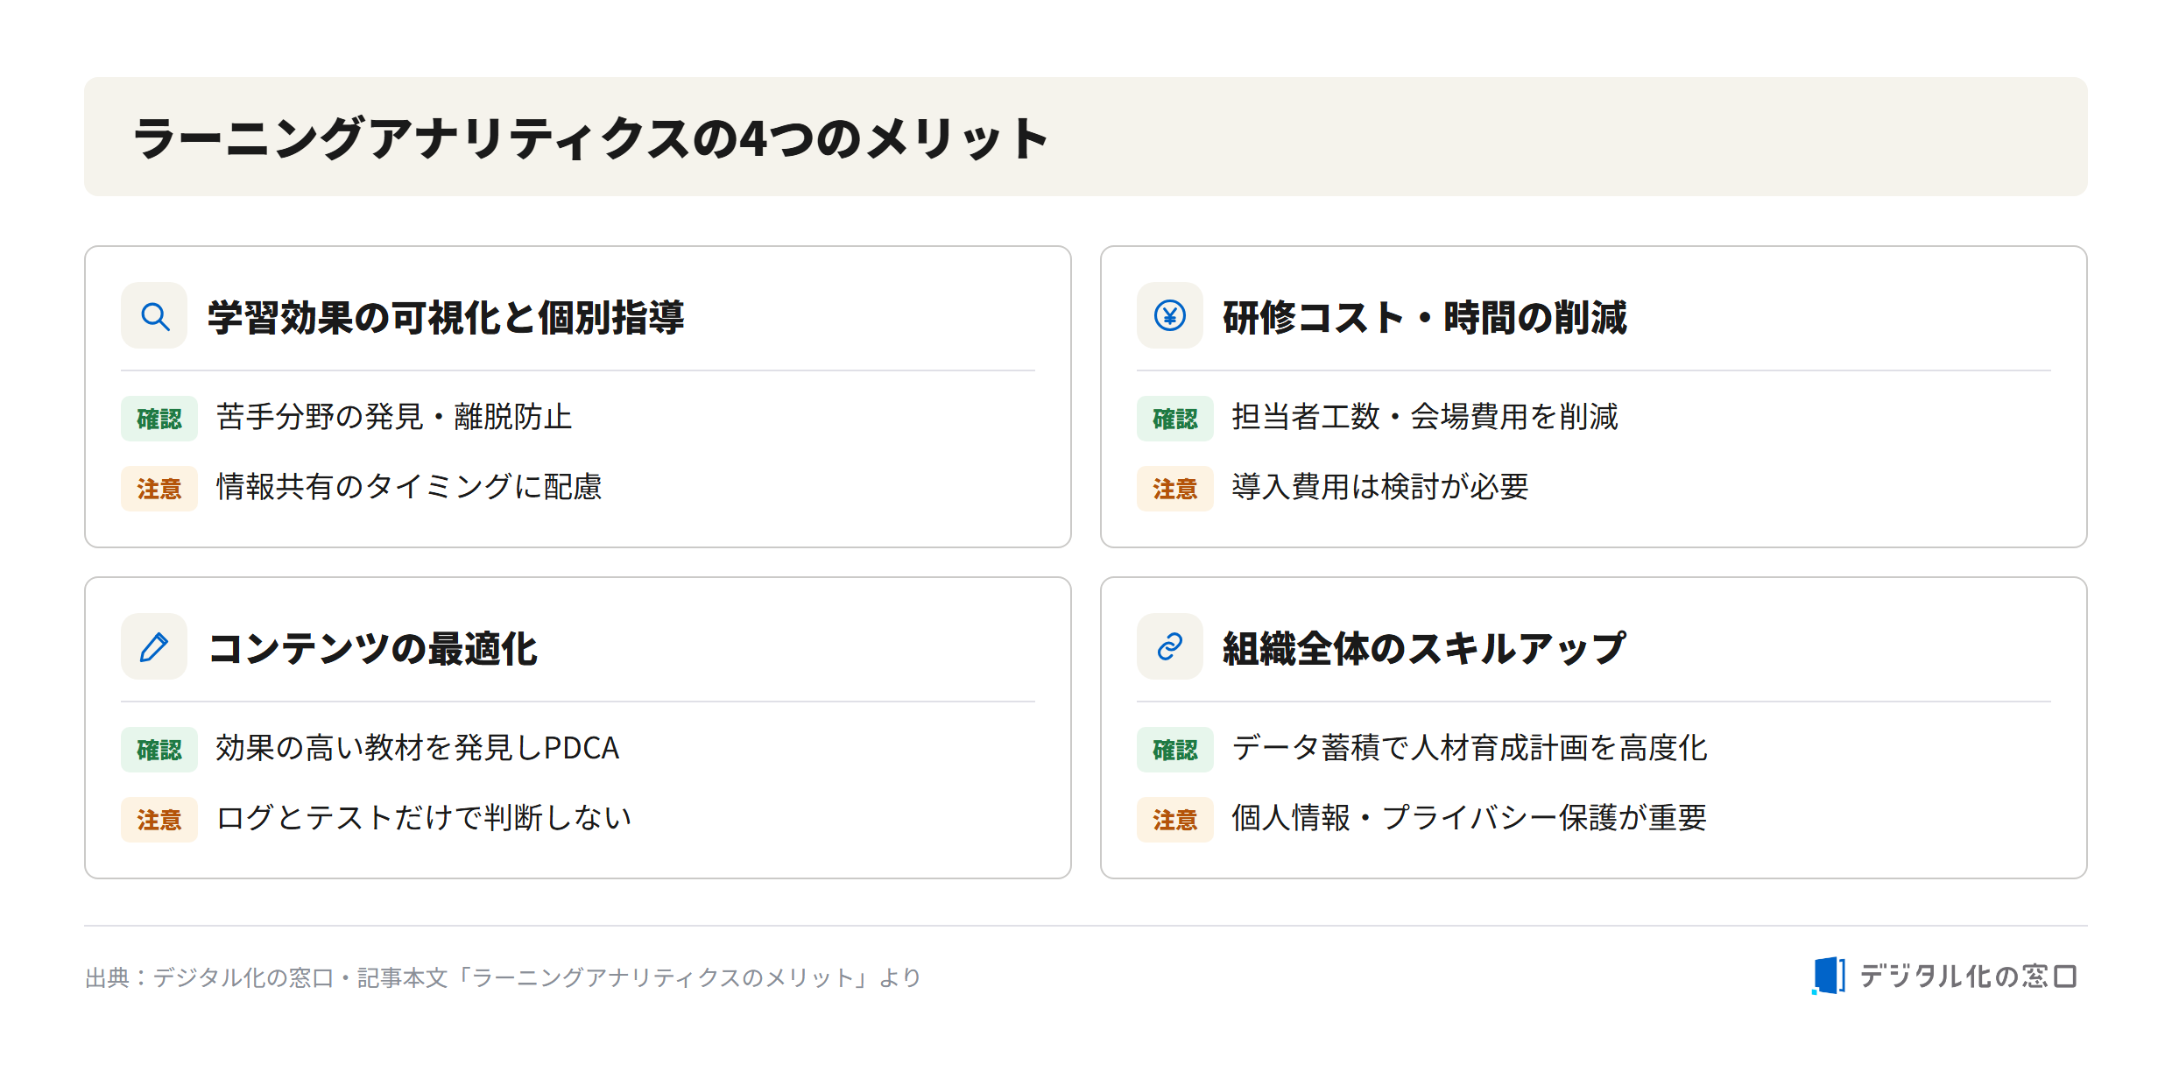
Task: Click the デジタル化の窓口 brand name text
Action: coord(1968,976)
